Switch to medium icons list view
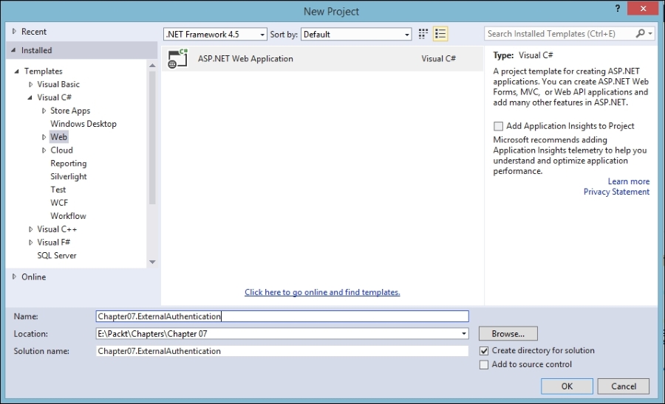The image size is (665, 404). point(440,34)
